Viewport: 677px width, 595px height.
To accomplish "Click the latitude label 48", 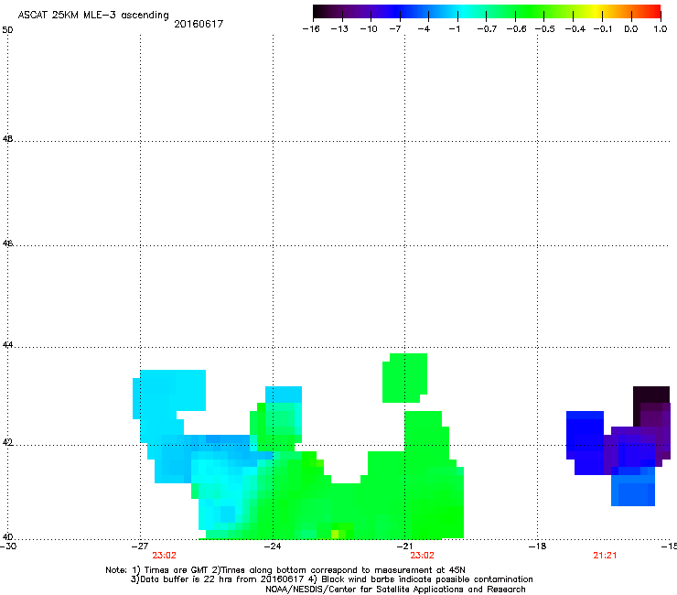I will tap(7, 139).
